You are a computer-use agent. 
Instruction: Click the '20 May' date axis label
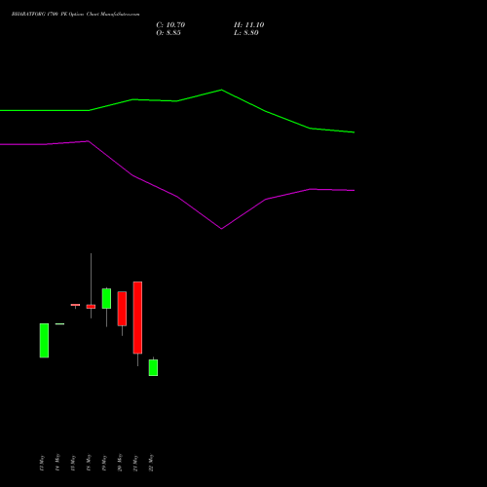(120, 463)
